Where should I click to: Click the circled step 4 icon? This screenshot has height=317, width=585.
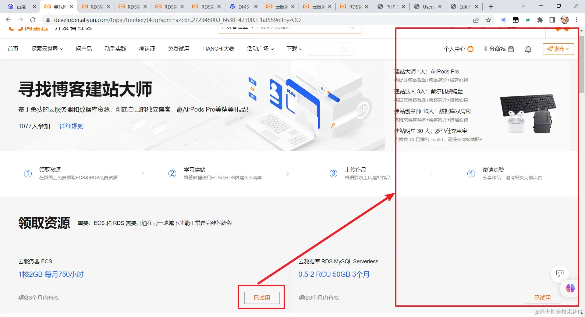tap(471, 173)
